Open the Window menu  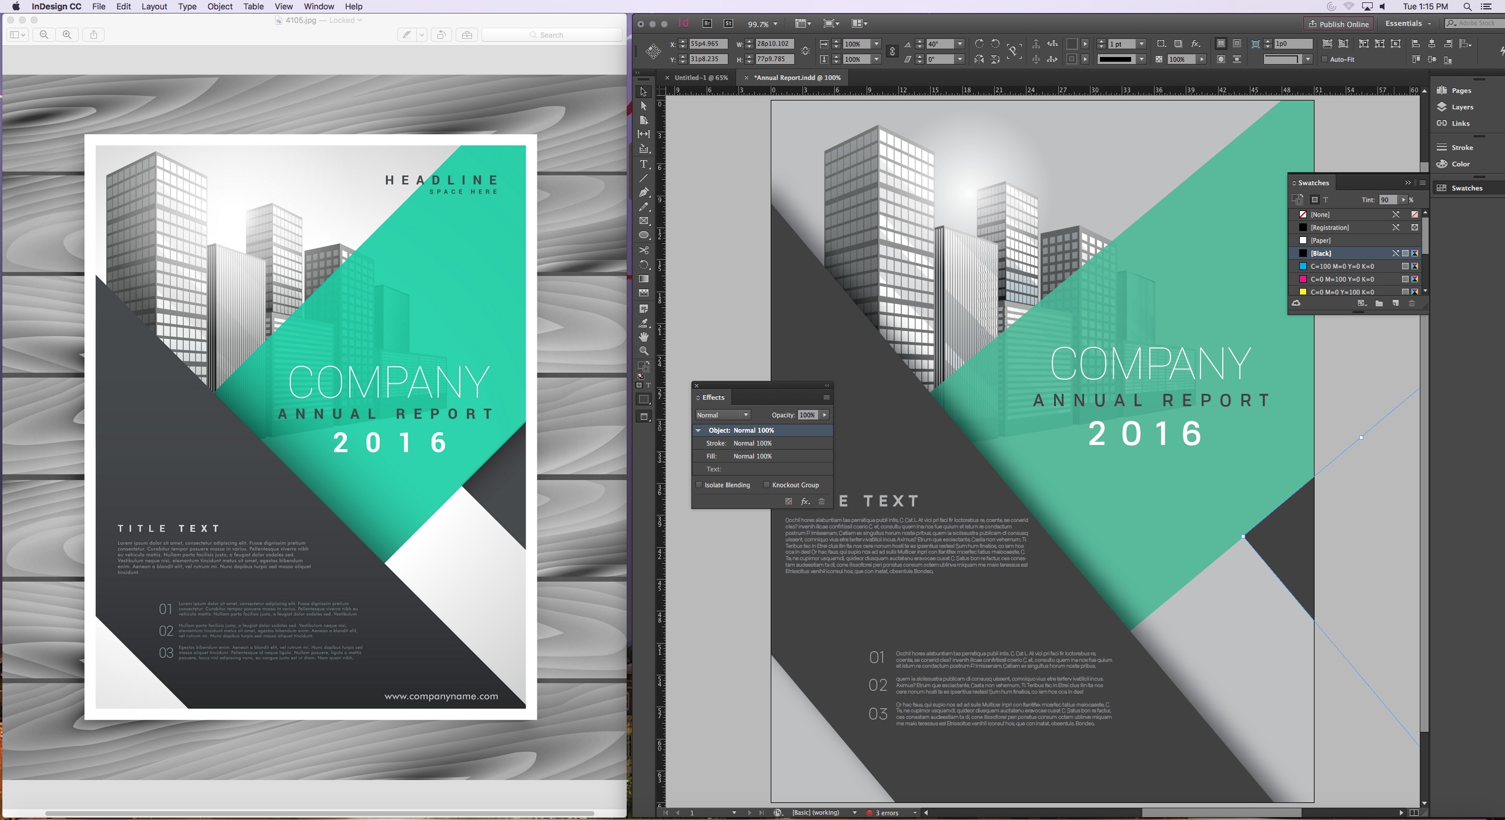pos(319,6)
